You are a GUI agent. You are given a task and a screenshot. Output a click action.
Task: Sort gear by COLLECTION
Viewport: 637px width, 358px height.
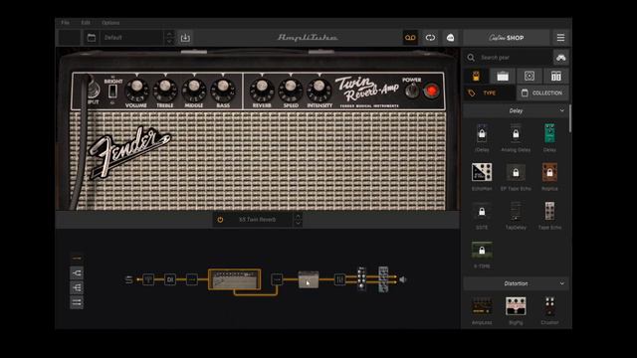(x=542, y=93)
